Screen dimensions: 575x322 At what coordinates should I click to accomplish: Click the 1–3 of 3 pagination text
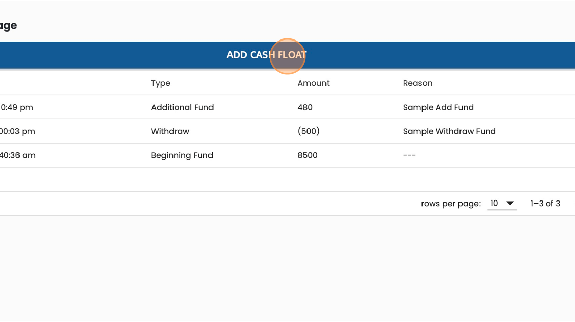click(x=545, y=204)
